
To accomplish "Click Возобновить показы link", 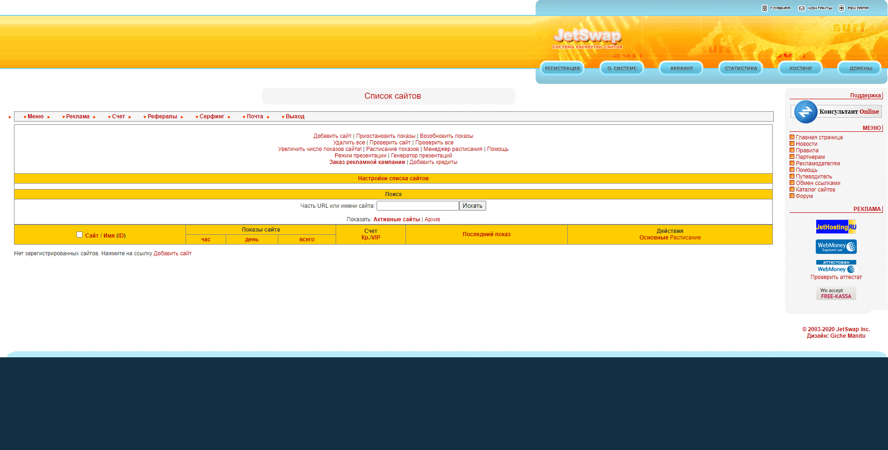I will [447, 136].
